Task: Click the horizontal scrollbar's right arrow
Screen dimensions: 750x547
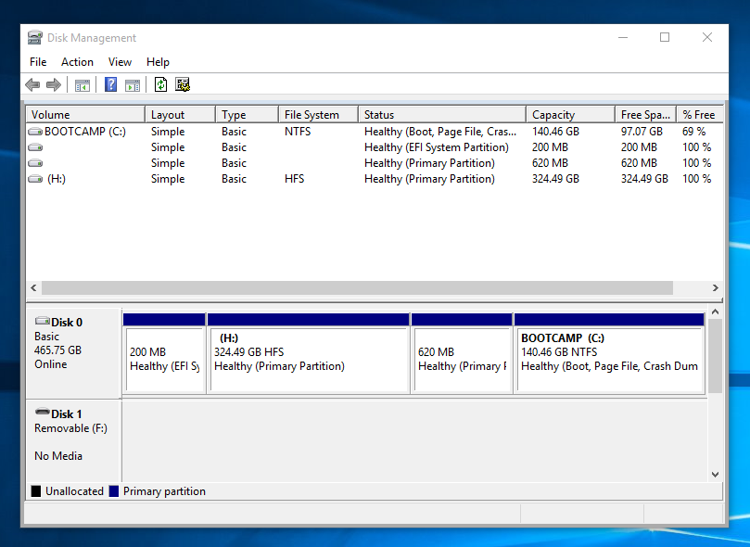Action: [715, 288]
